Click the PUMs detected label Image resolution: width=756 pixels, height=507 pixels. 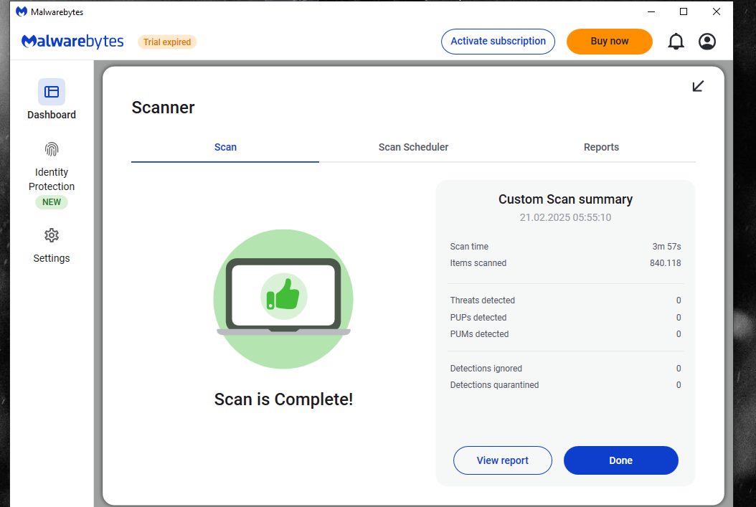click(479, 334)
